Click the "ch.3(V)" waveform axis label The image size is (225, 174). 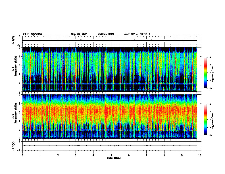(x=14, y=146)
